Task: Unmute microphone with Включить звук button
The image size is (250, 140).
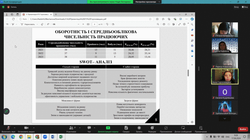Action: [8, 128]
